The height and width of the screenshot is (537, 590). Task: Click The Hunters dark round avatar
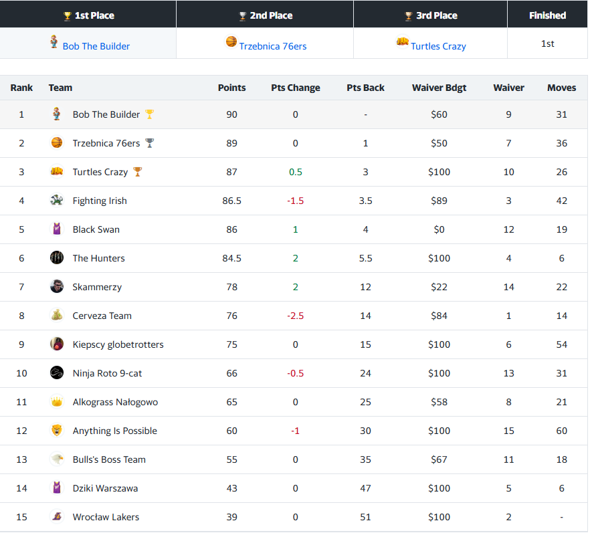click(x=56, y=258)
